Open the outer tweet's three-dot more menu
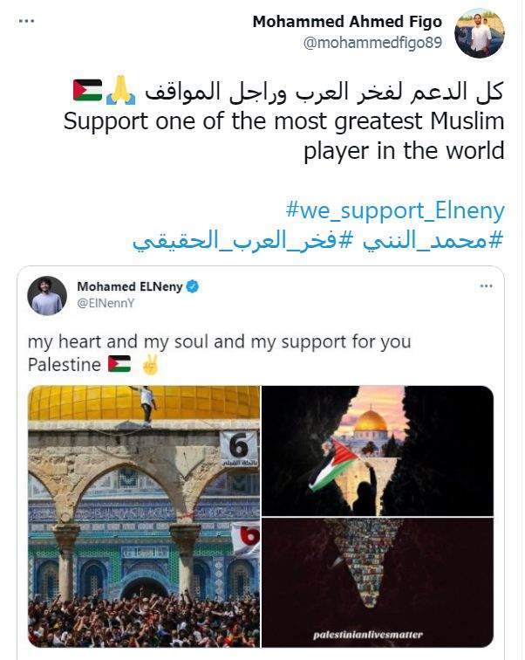Image resolution: width=525 pixels, height=660 pixels. coord(26,21)
